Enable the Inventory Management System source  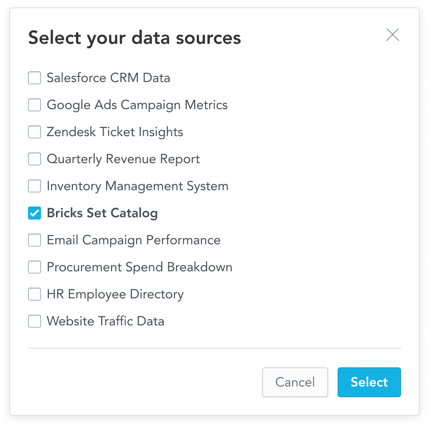[x=34, y=186]
